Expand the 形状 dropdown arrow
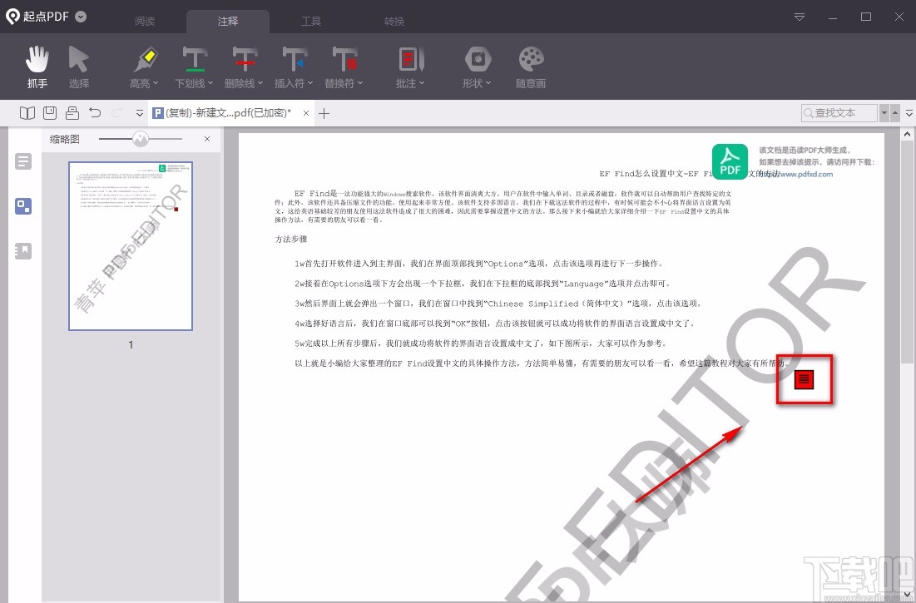This screenshot has width=916, height=603. 488,83
